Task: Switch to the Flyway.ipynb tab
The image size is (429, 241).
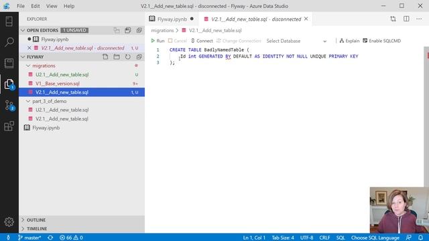Action: (172, 19)
